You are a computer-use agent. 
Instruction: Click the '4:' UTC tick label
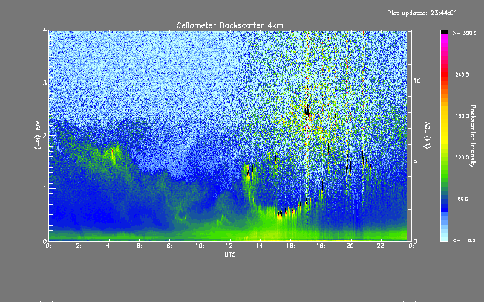(x=109, y=246)
